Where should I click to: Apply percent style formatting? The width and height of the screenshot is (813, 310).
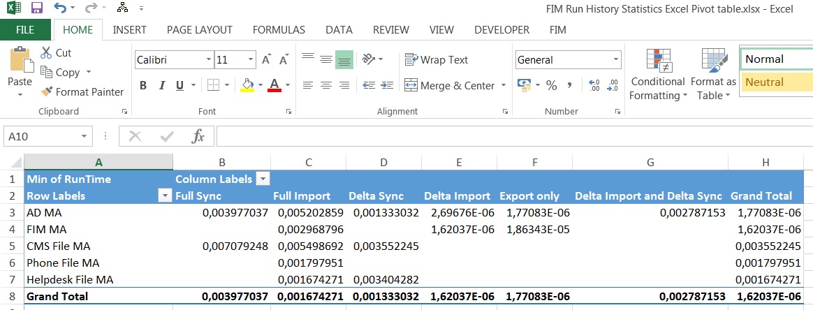pyautogui.click(x=551, y=85)
